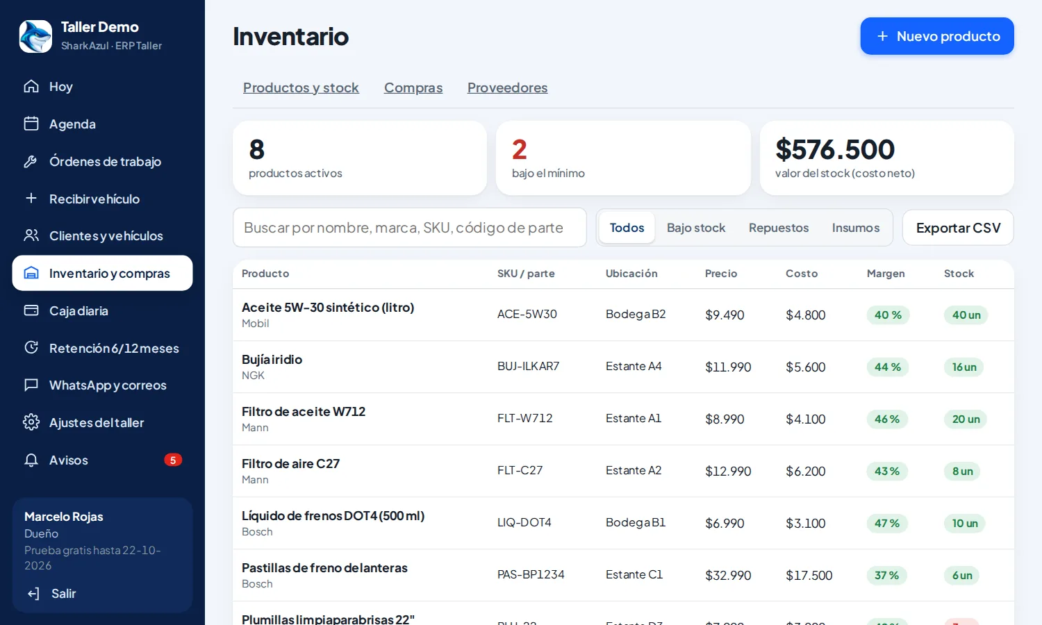
Task: Click the Nuevo producto button
Action: [x=937, y=36]
